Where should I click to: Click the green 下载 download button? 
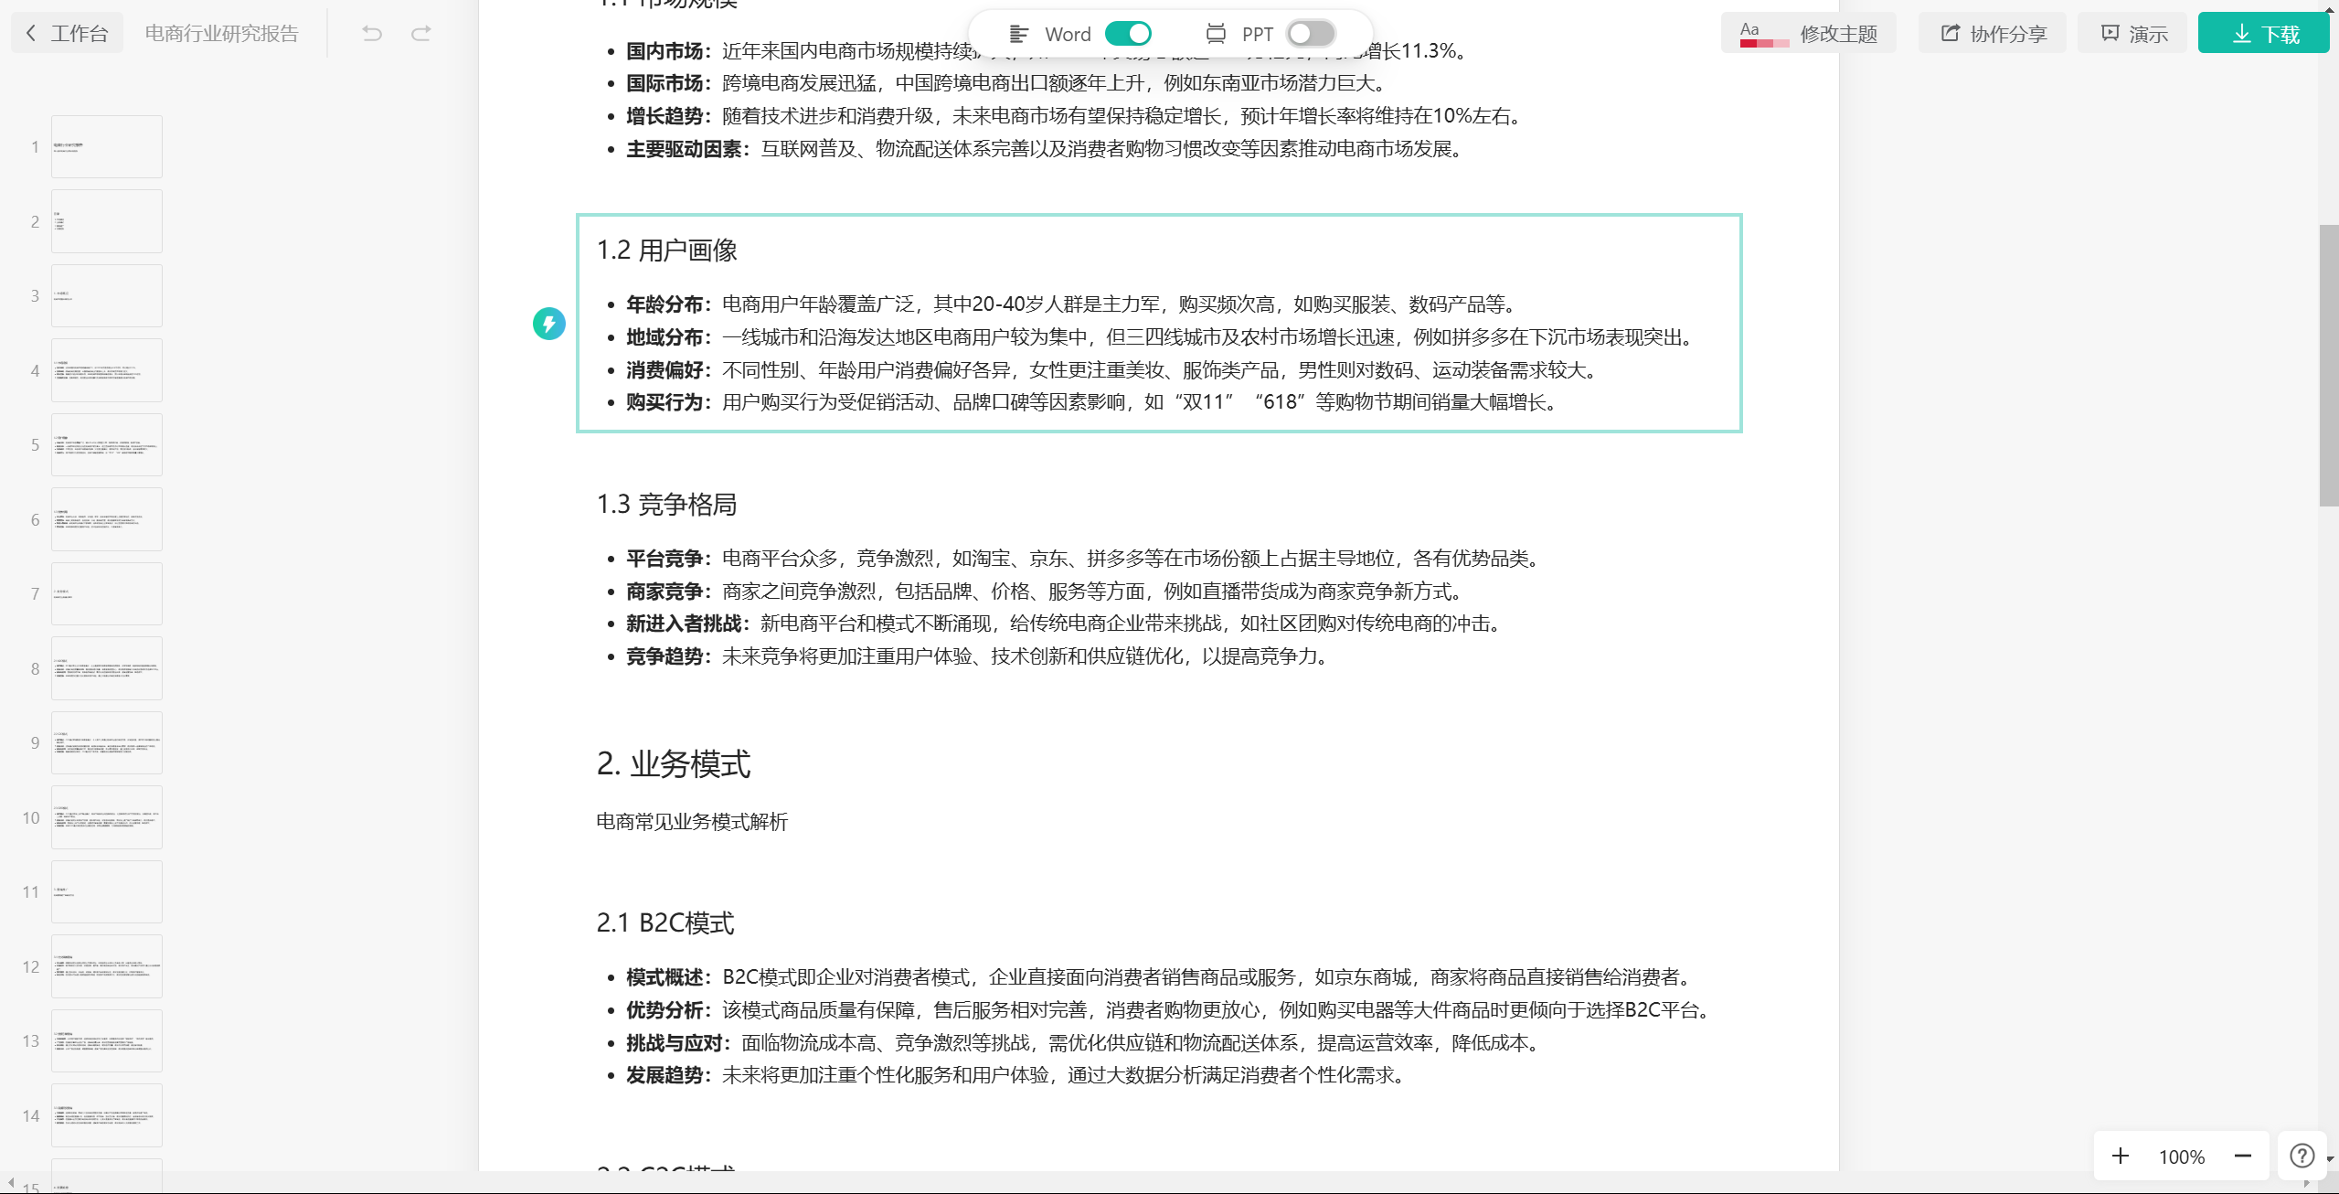click(x=2265, y=34)
